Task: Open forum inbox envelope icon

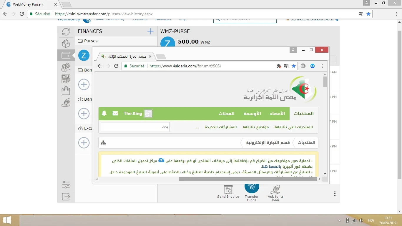Action: 115,114
